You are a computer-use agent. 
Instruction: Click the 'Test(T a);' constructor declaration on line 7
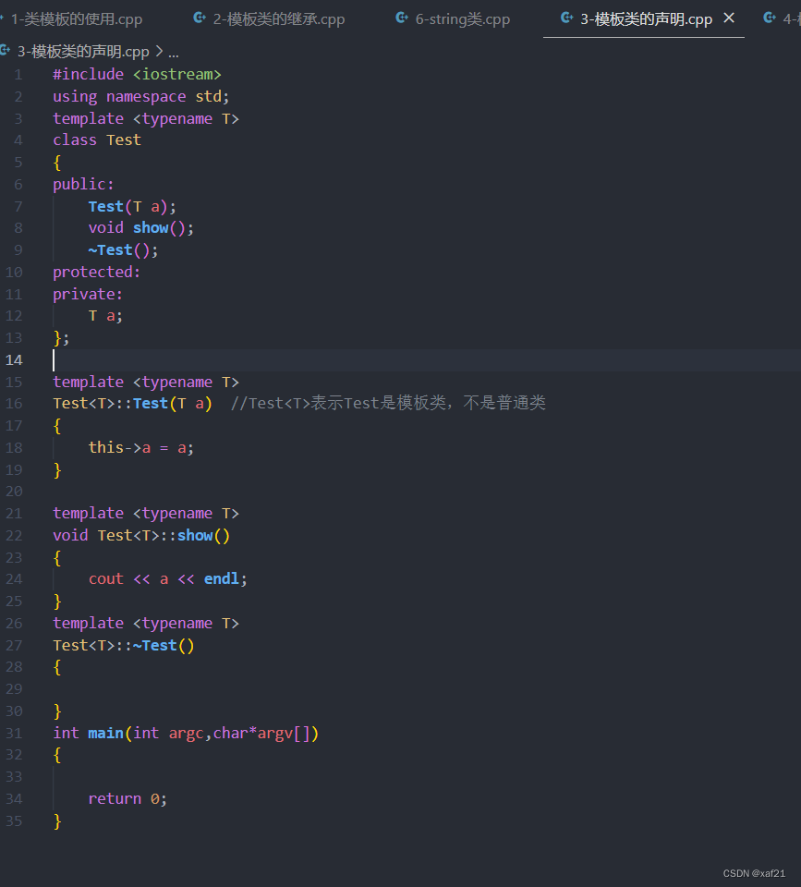pos(132,206)
